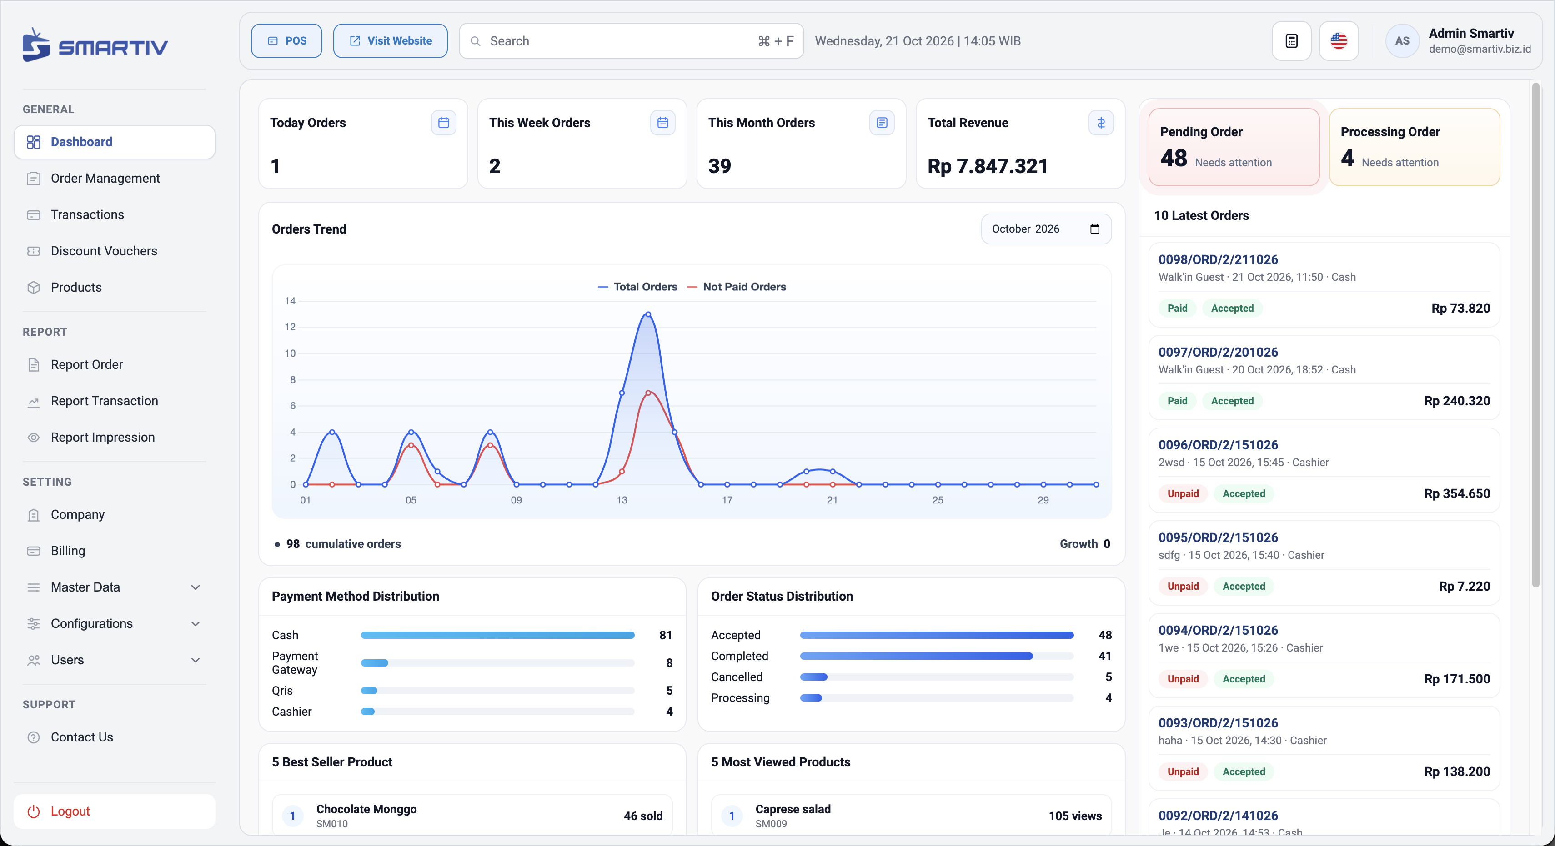Expand the Users submenu
Viewport: 1555px width, 846px height.
pyautogui.click(x=115, y=660)
